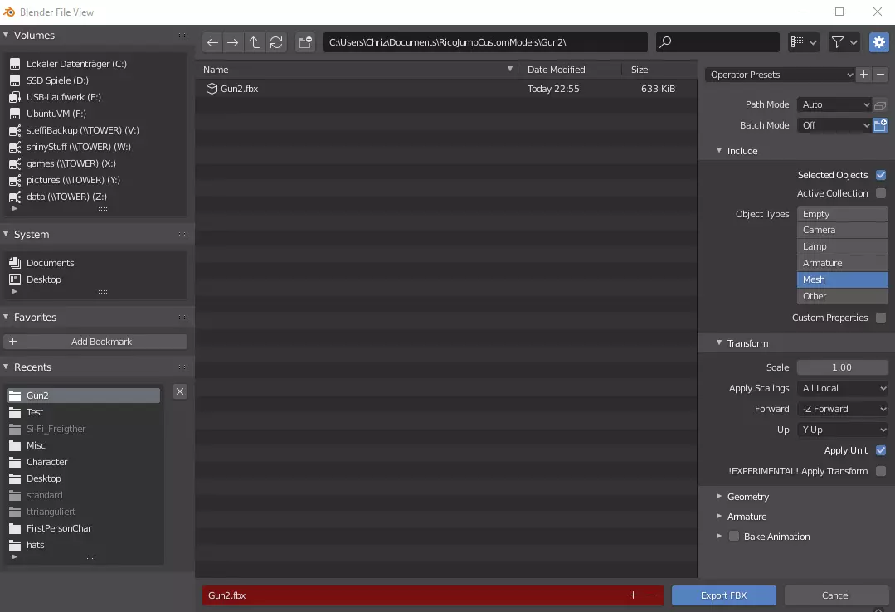Toggle the options gear panel
895x612 pixels.
(879, 42)
